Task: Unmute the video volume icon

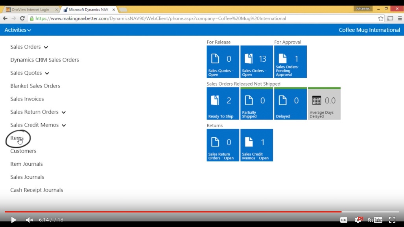Action: (x=30, y=220)
